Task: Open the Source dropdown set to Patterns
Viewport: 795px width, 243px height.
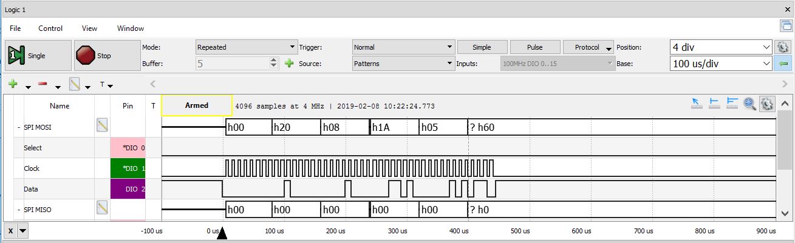Action: pyautogui.click(x=403, y=63)
